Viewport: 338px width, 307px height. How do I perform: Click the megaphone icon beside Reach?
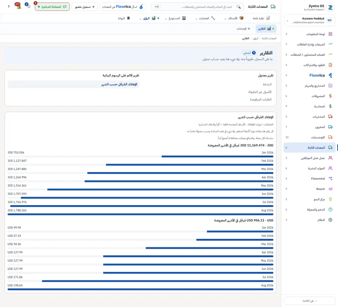tap(330, 189)
